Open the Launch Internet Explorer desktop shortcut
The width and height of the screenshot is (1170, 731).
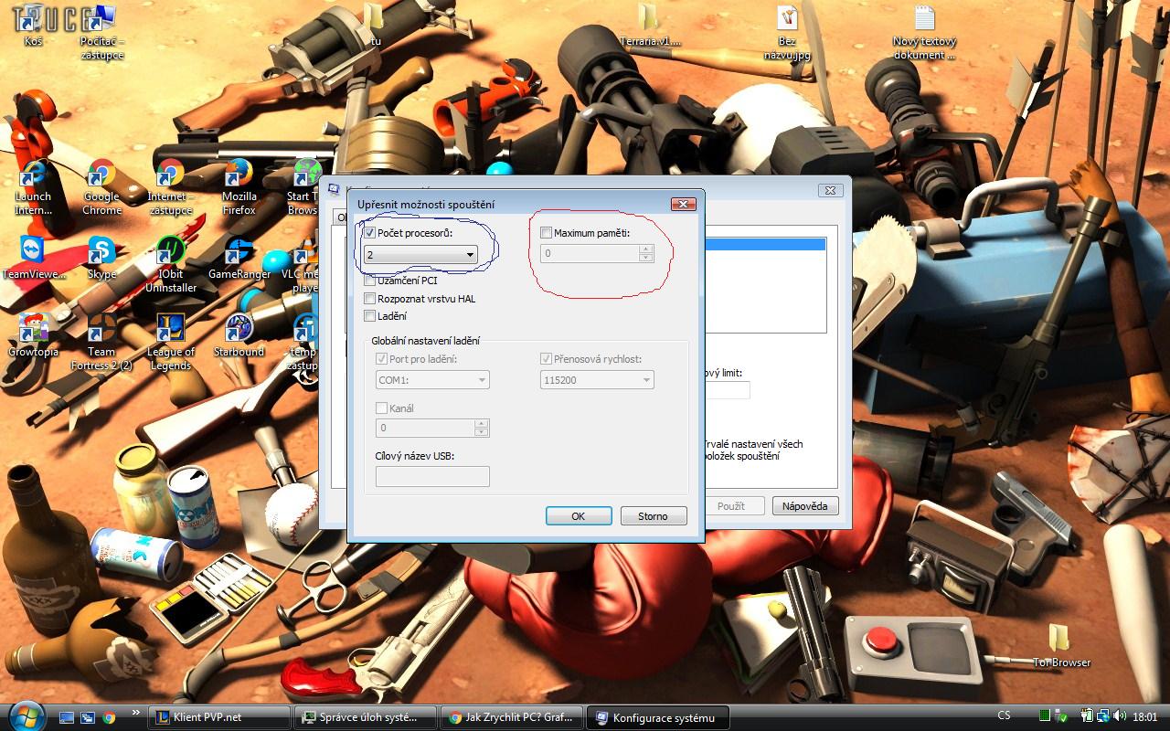34,186
